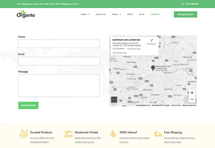Open the About Us menu item
This screenshot has height=148, width=215.
(x=101, y=14)
